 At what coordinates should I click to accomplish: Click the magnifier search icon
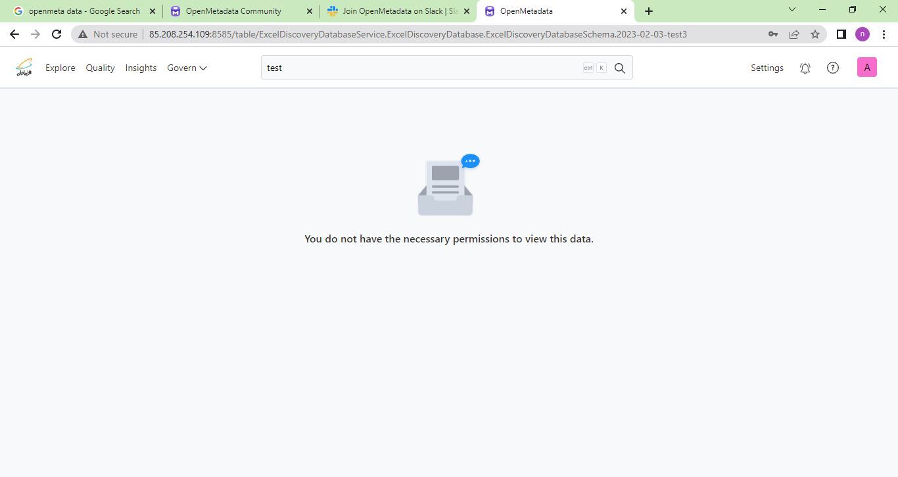[x=620, y=68]
